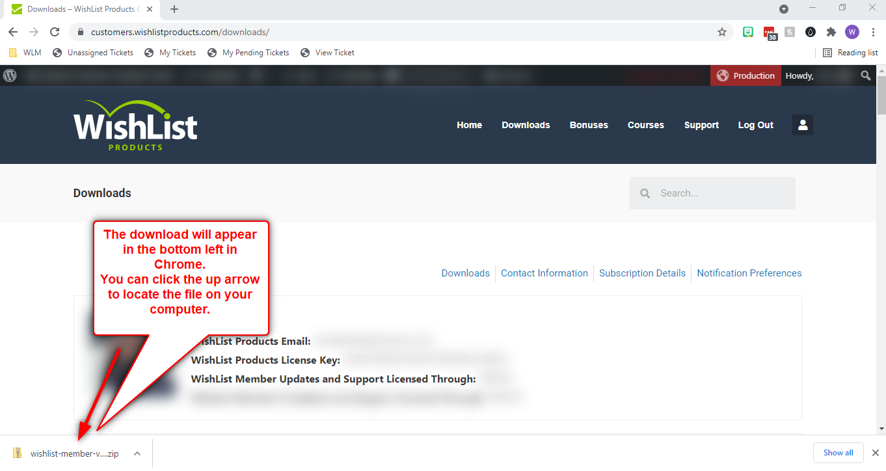The width and height of the screenshot is (886, 471).
Task: Open the Chrome extensions puzzle icon
Action: (831, 32)
